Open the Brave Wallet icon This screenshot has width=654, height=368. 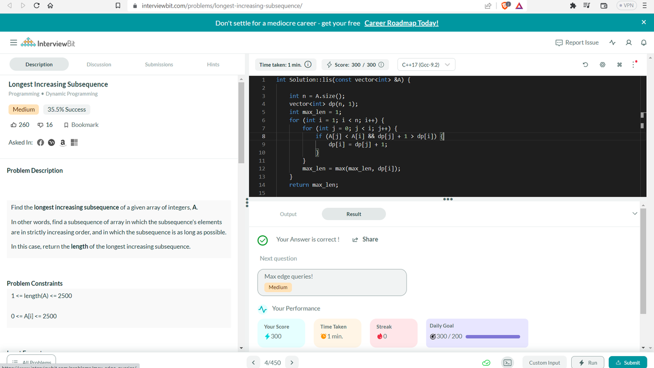click(x=605, y=5)
